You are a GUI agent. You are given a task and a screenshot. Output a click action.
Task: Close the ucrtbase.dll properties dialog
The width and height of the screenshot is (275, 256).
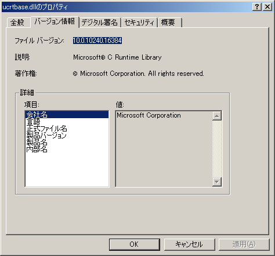click(267, 7)
